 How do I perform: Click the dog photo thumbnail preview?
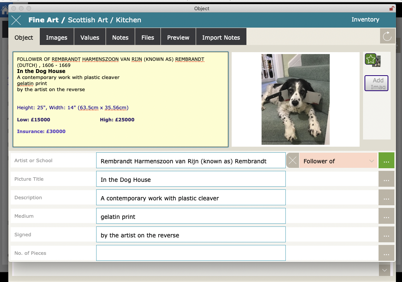295,99
